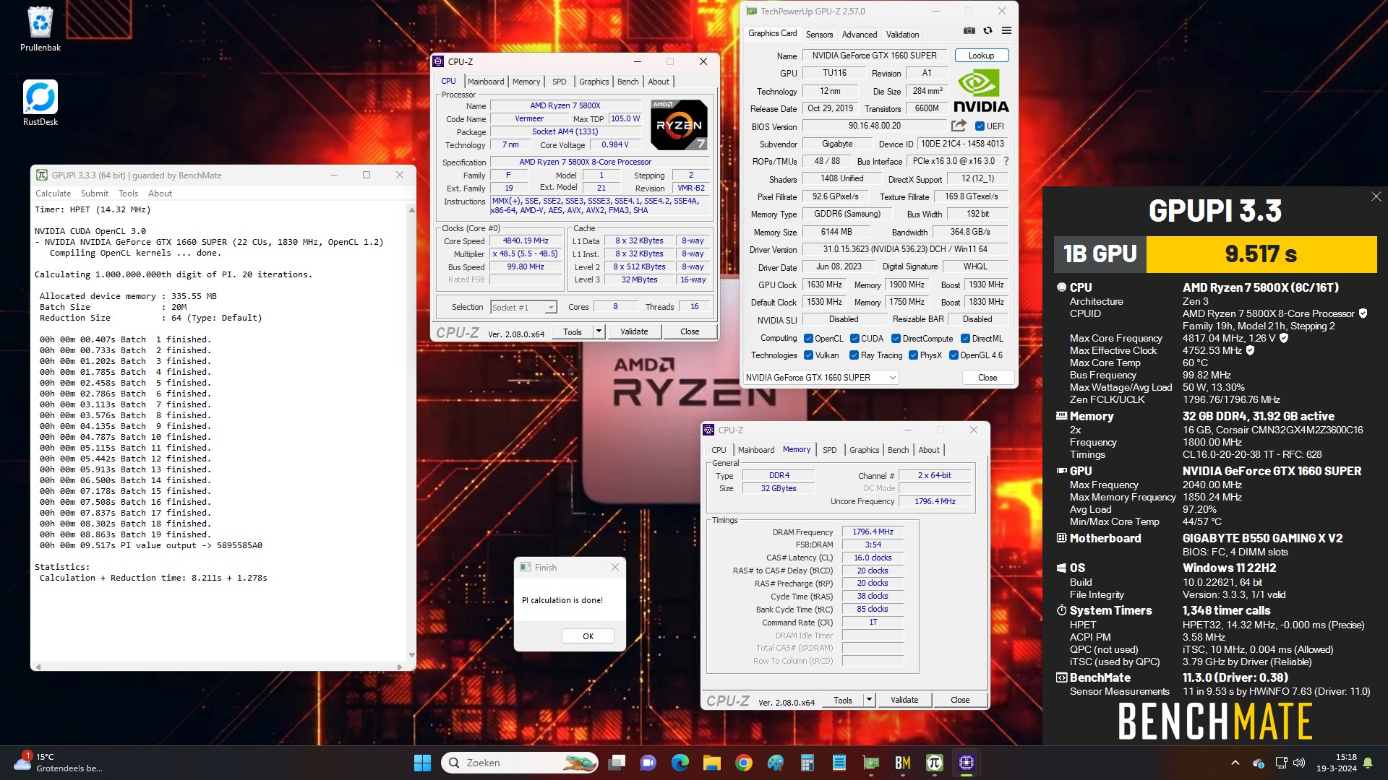Click the Close button in GPU-Z
Image resolution: width=1388 pixels, height=780 pixels.
coord(988,378)
